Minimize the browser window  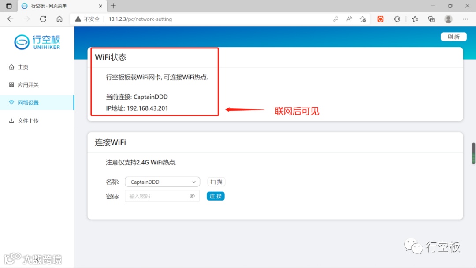coord(433,6)
